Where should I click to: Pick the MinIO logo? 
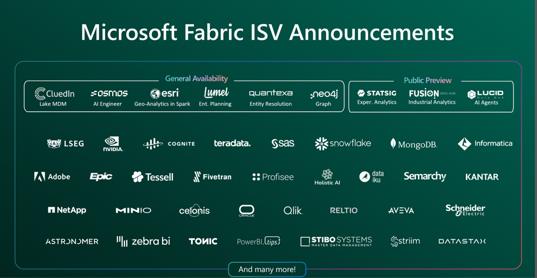click(x=133, y=210)
